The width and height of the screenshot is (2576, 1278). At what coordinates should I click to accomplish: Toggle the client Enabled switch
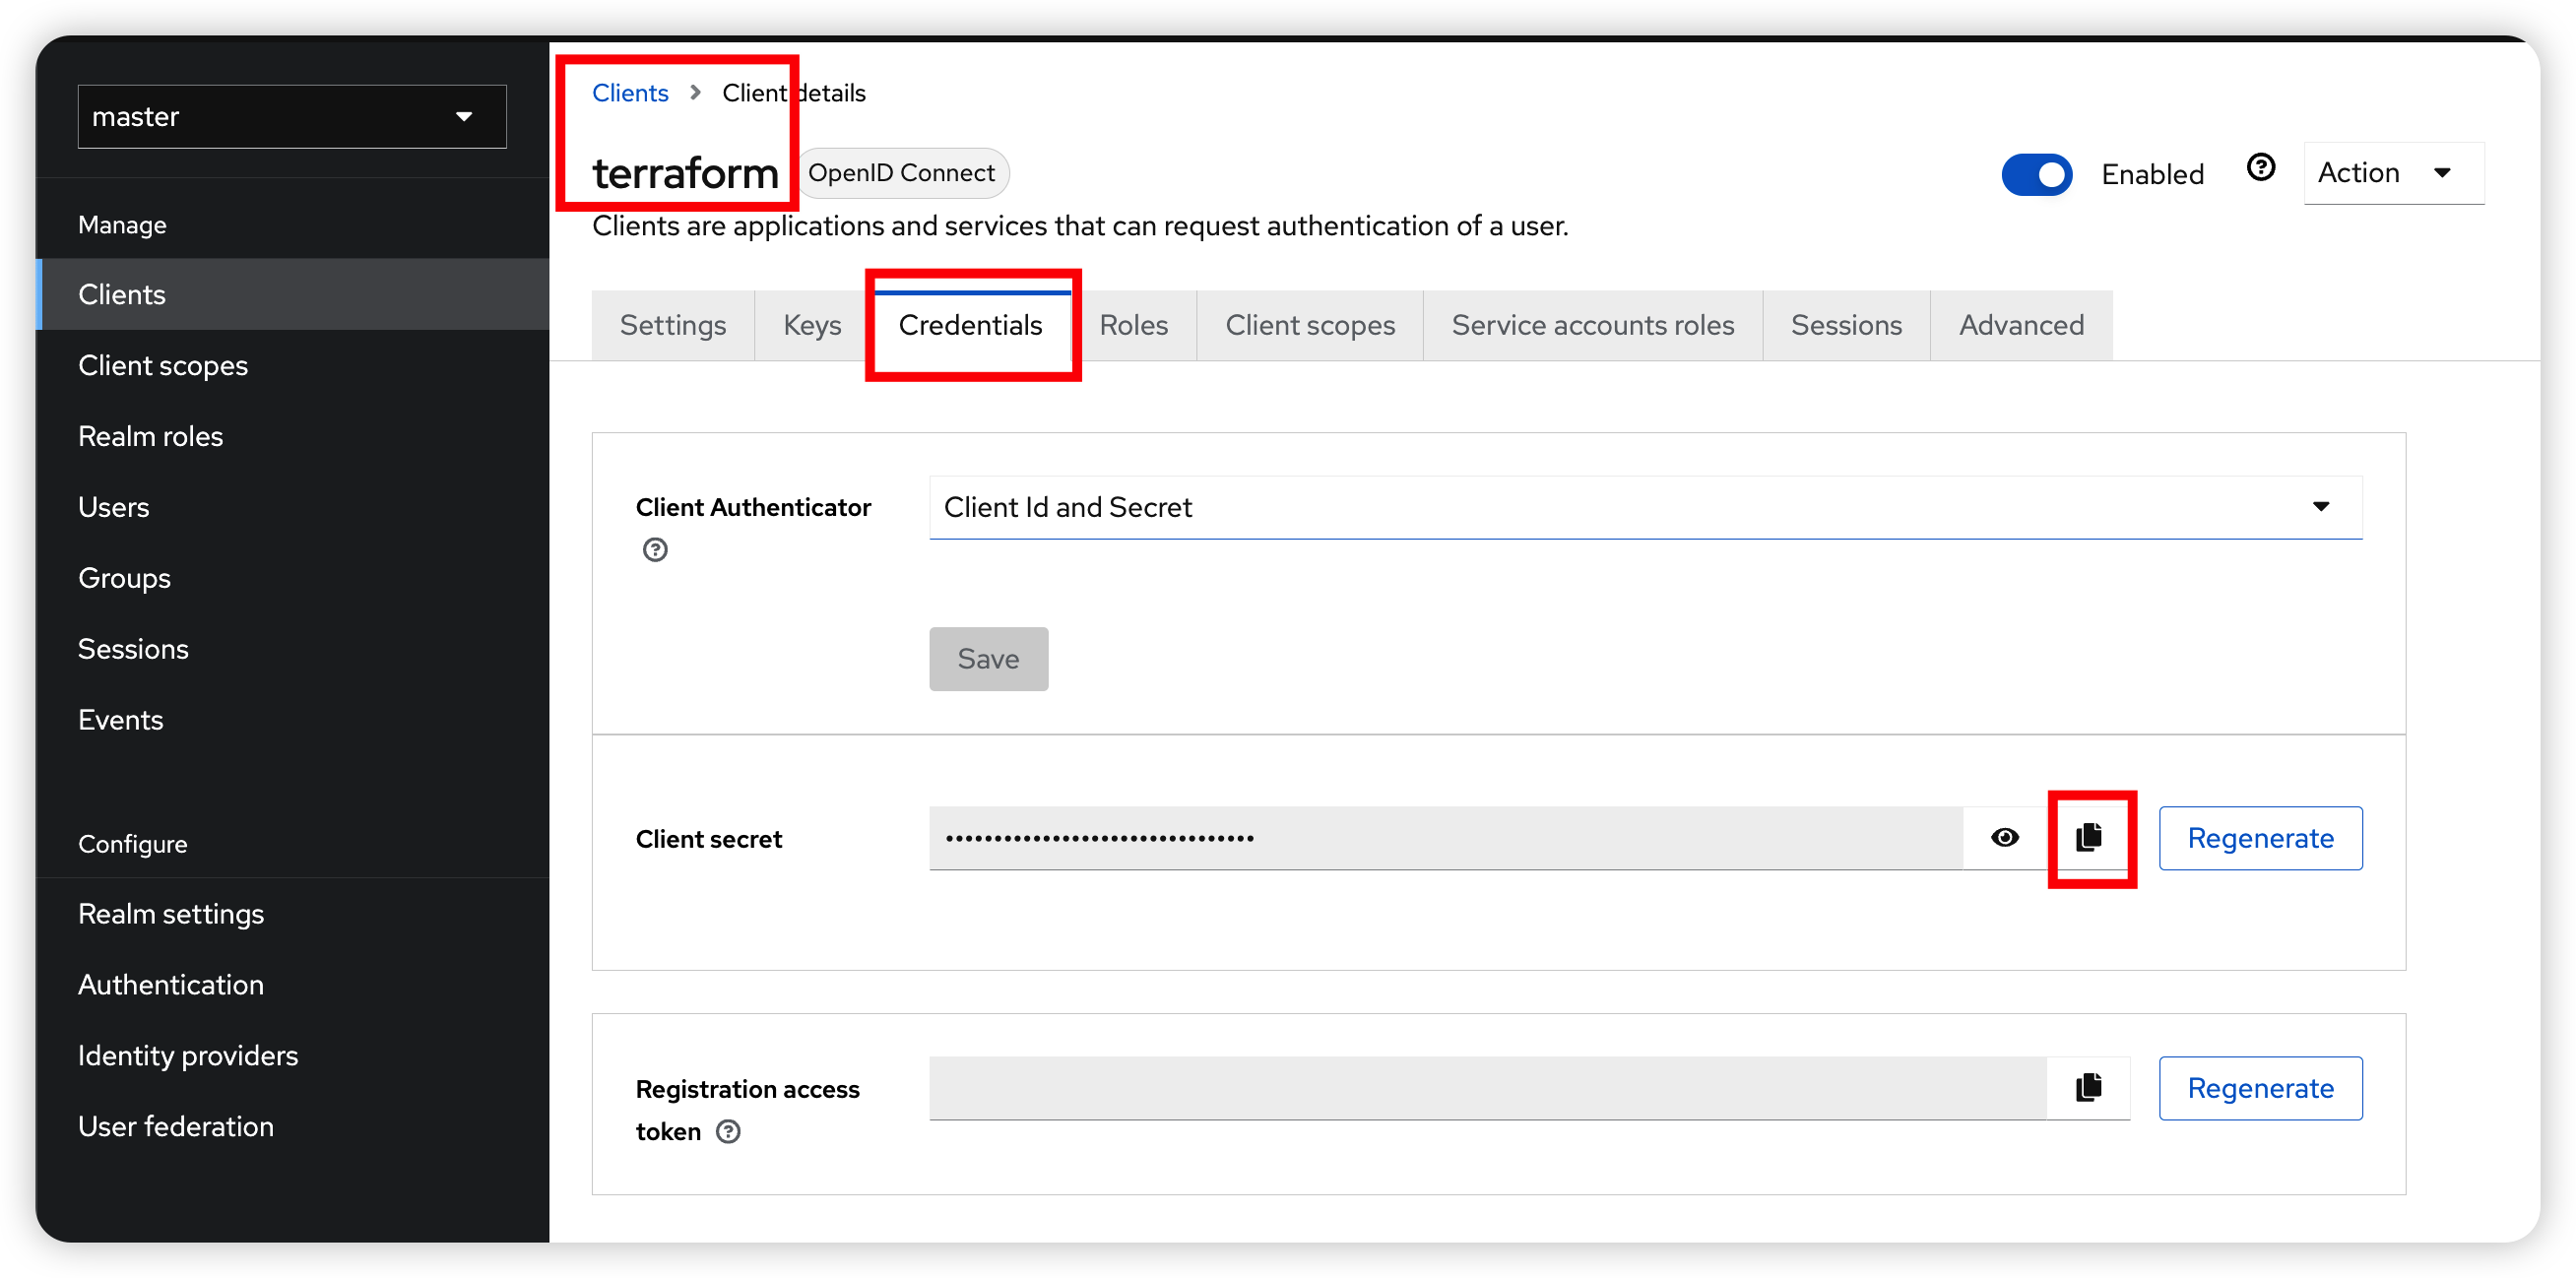[x=2036, y=175]
